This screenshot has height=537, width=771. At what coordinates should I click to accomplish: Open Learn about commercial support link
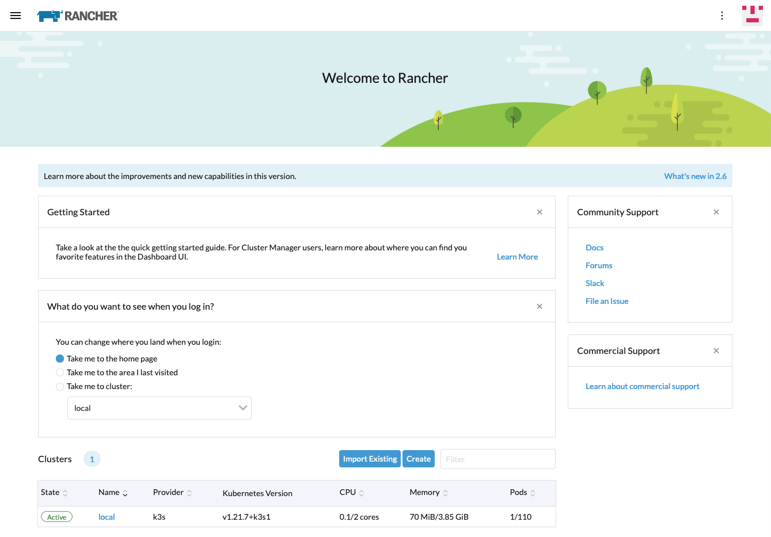click(643, 386)
